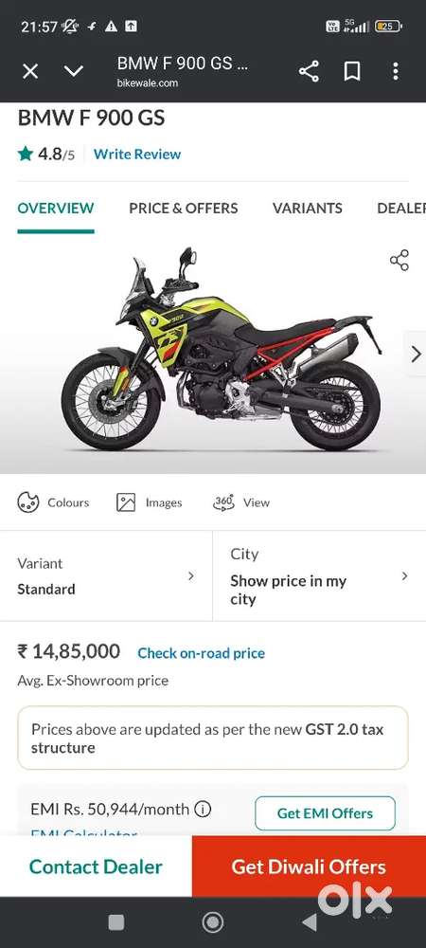Open the Images gallery
426x948 pixels.
pyautogui.click(x=149, y=502)
